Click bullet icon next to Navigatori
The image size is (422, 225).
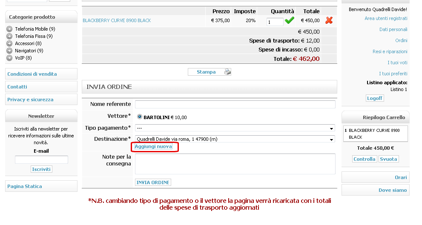[x=9, y=51]
